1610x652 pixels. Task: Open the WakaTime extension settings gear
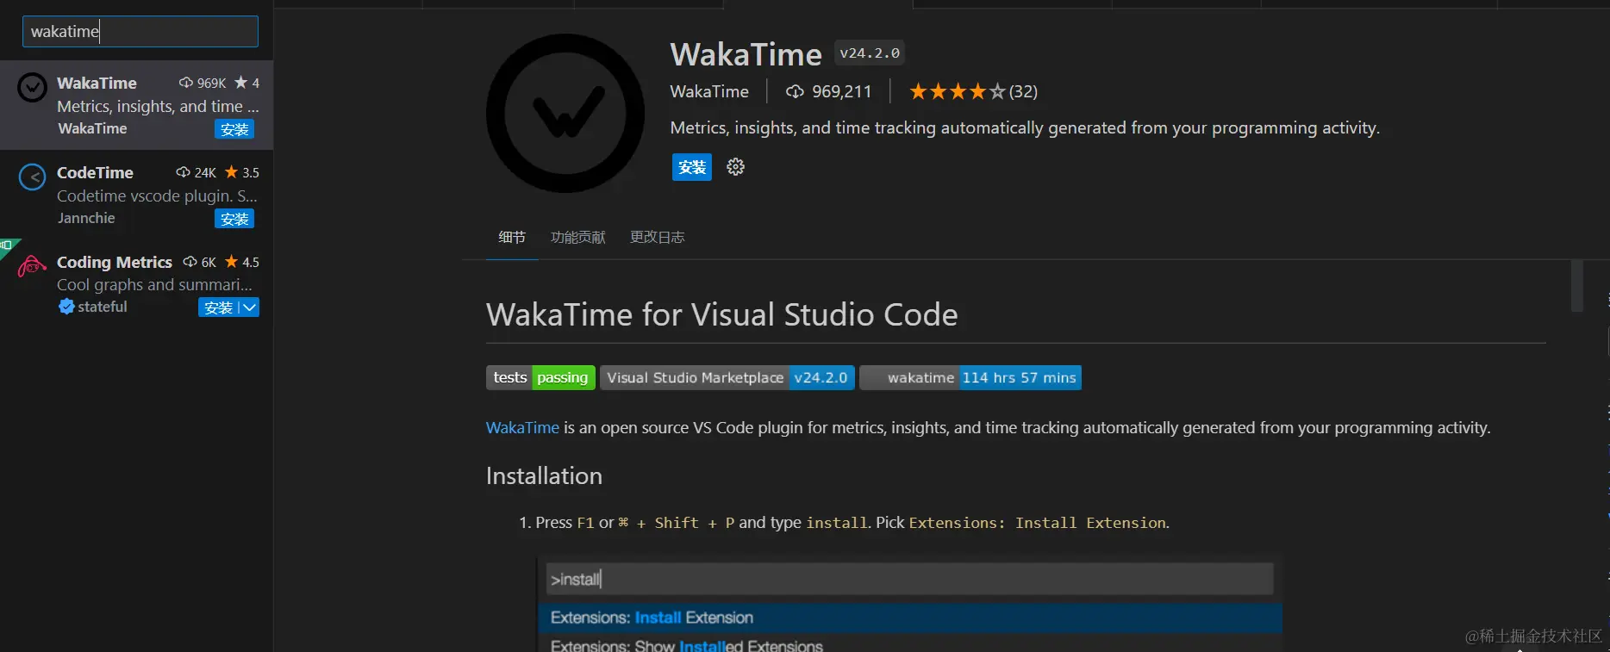pyautogui.click(x=735, y=167)
